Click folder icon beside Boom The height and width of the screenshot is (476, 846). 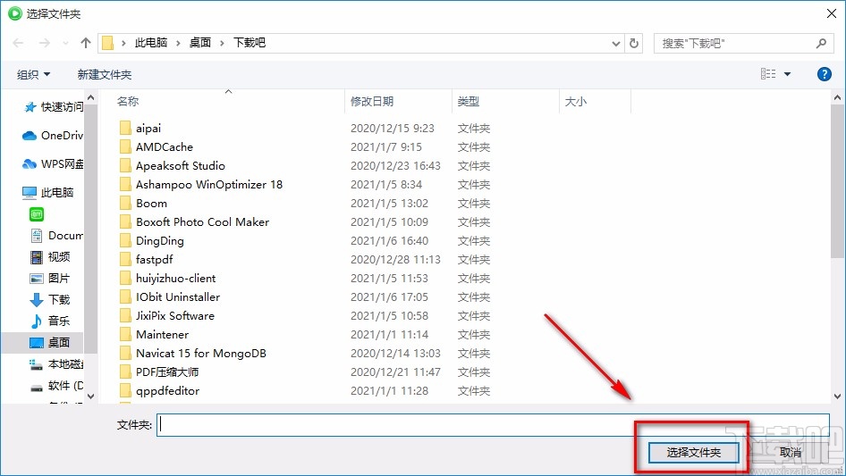(x=125, y=204)
